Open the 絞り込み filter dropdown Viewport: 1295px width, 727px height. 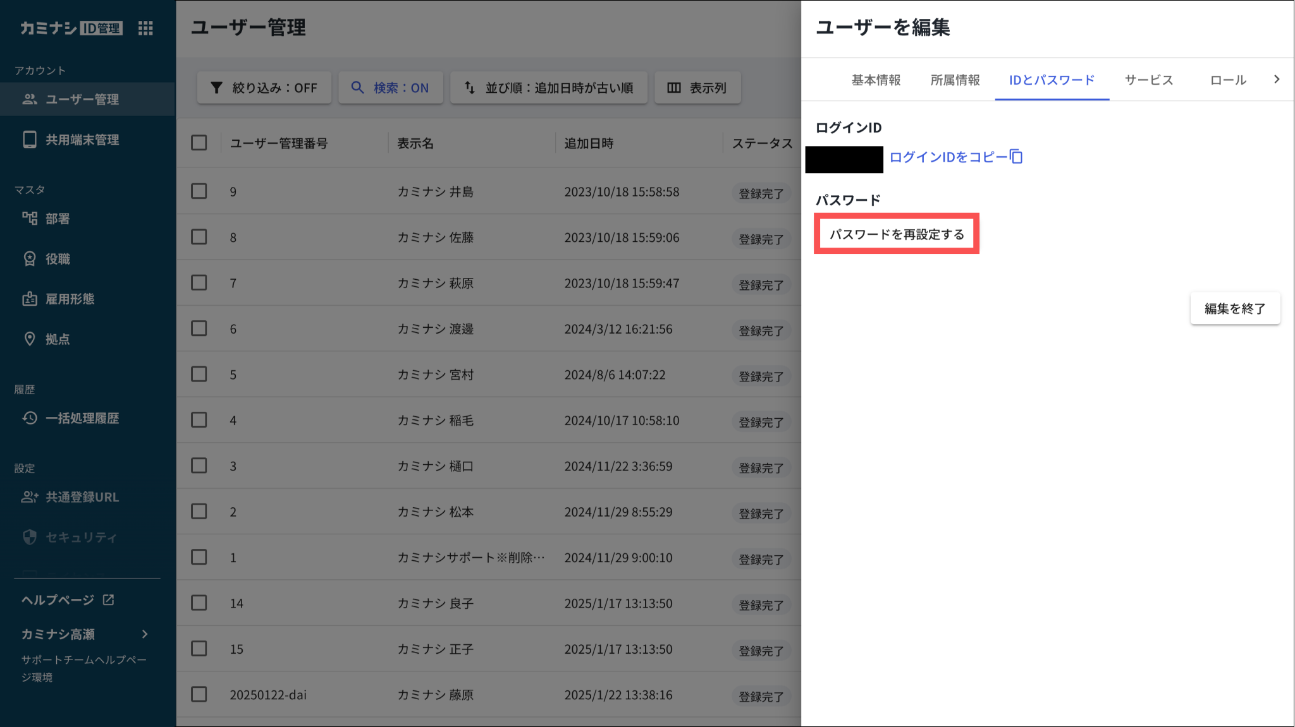[264, 88]
